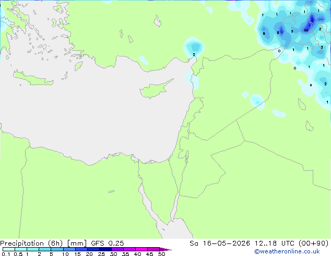Click the '0.1' legend scale label

click(6, 254)
